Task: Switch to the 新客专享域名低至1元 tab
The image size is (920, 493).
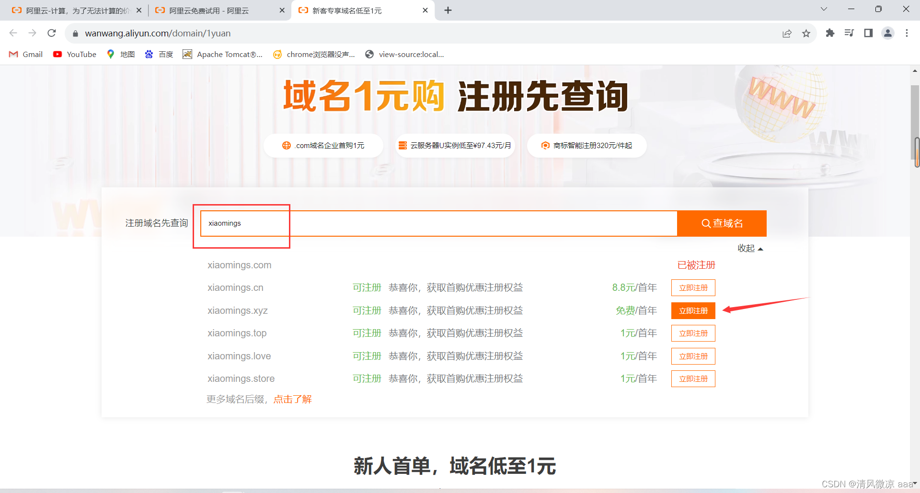Action: (x=362, y=10)
